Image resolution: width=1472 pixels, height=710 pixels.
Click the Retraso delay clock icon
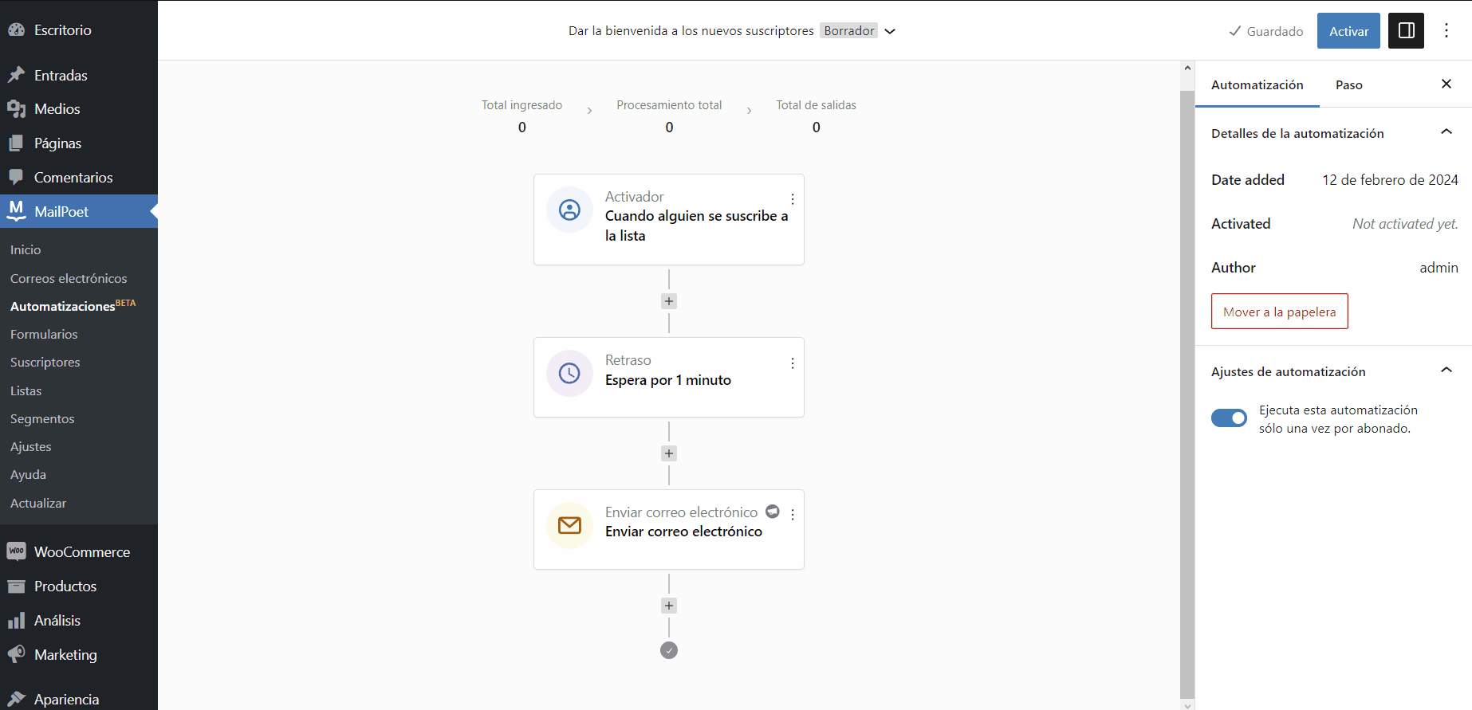569,373
